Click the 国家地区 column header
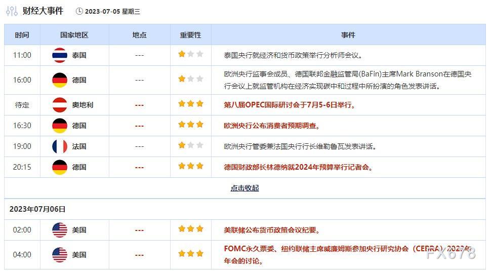 [74, 35]
